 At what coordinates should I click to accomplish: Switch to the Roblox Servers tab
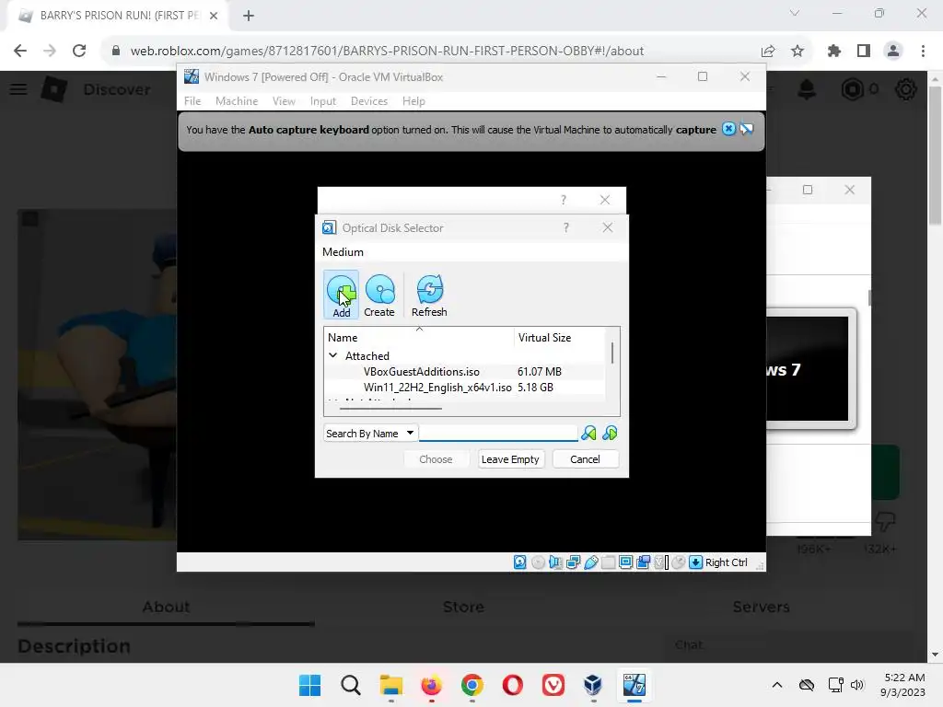(x=761, y=607)
